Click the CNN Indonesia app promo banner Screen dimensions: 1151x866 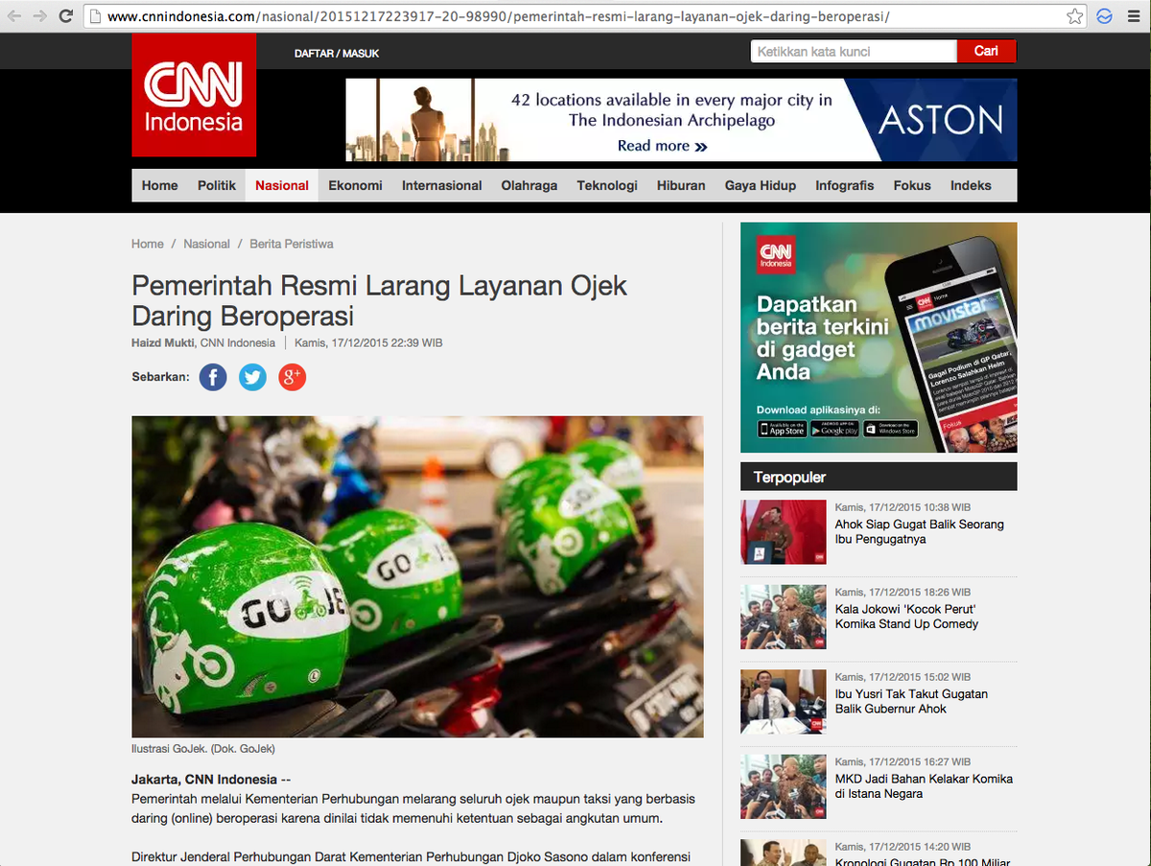coord(879,338)
